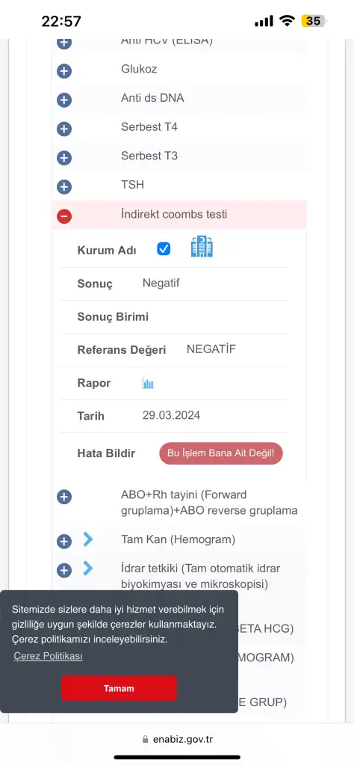Click the TSH plus icon
354x766 pixels.
point(64,186)
